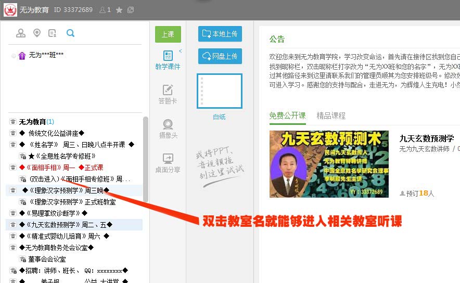The width and height of the screenshot is (460, 283).
Task: Click the pop-out window icon in title bar
Action: [130, 10]
